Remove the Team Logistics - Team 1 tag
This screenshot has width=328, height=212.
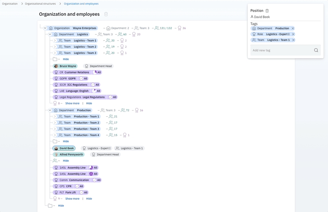293,40
